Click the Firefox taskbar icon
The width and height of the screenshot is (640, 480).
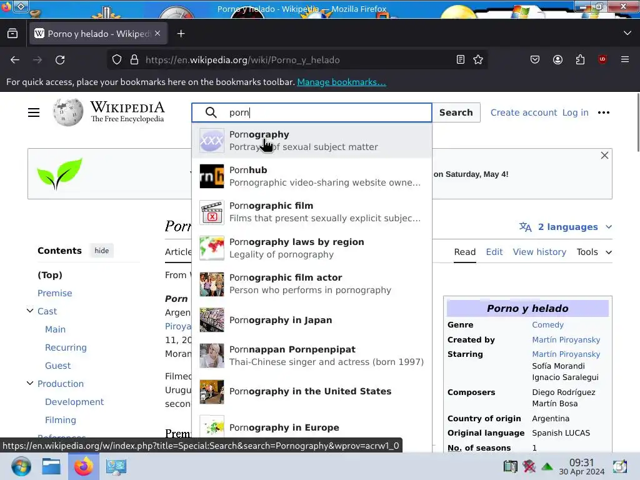pos(83,466)
